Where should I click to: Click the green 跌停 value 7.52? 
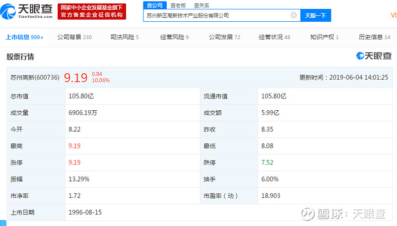point(267,162)
